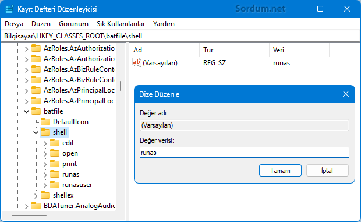
Task: Sort by the Tür column header
Action: [x=234, y=50]
